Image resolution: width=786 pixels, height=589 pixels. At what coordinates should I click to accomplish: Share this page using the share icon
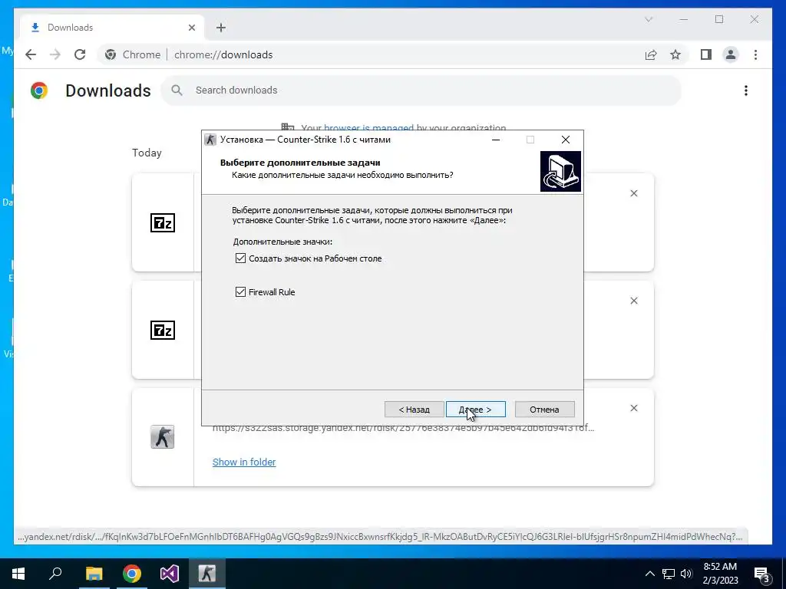(x=651, y=54)
